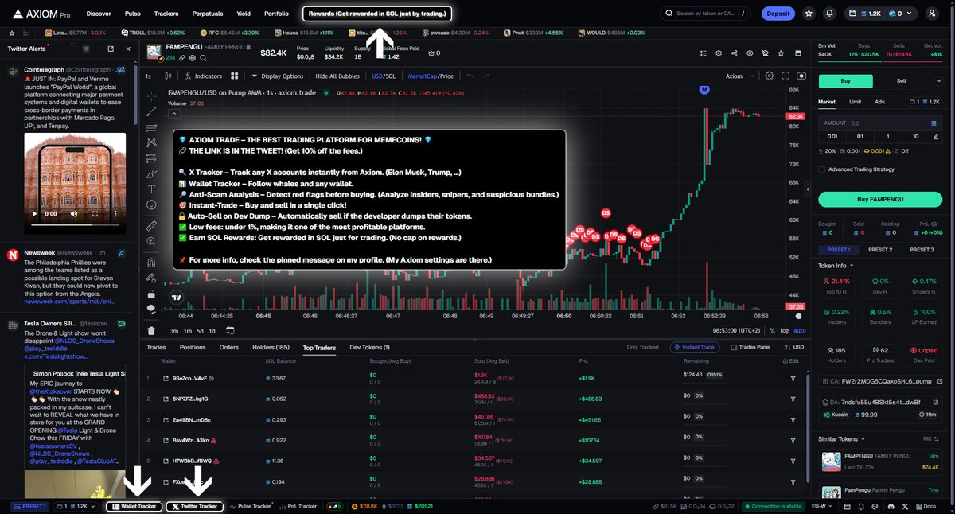Click the AMOUNT input field
The image size is (955, 514).
[879, 123]
